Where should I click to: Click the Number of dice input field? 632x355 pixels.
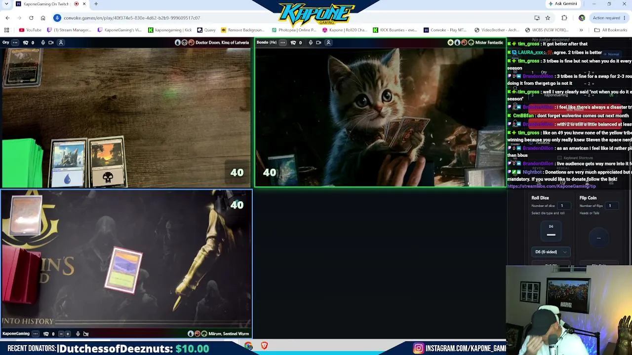click(x=564, y=206)
